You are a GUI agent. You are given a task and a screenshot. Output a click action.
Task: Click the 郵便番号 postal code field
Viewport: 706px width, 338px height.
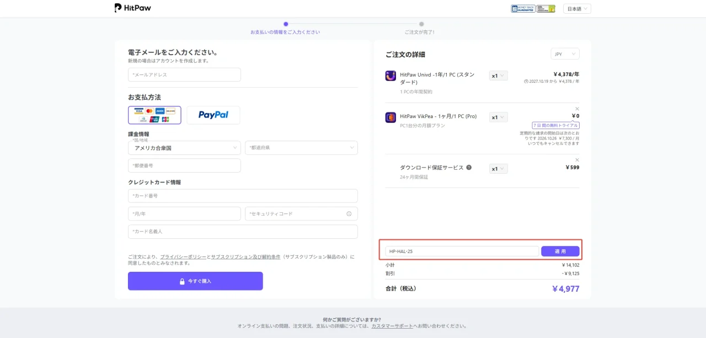(184, 165)
